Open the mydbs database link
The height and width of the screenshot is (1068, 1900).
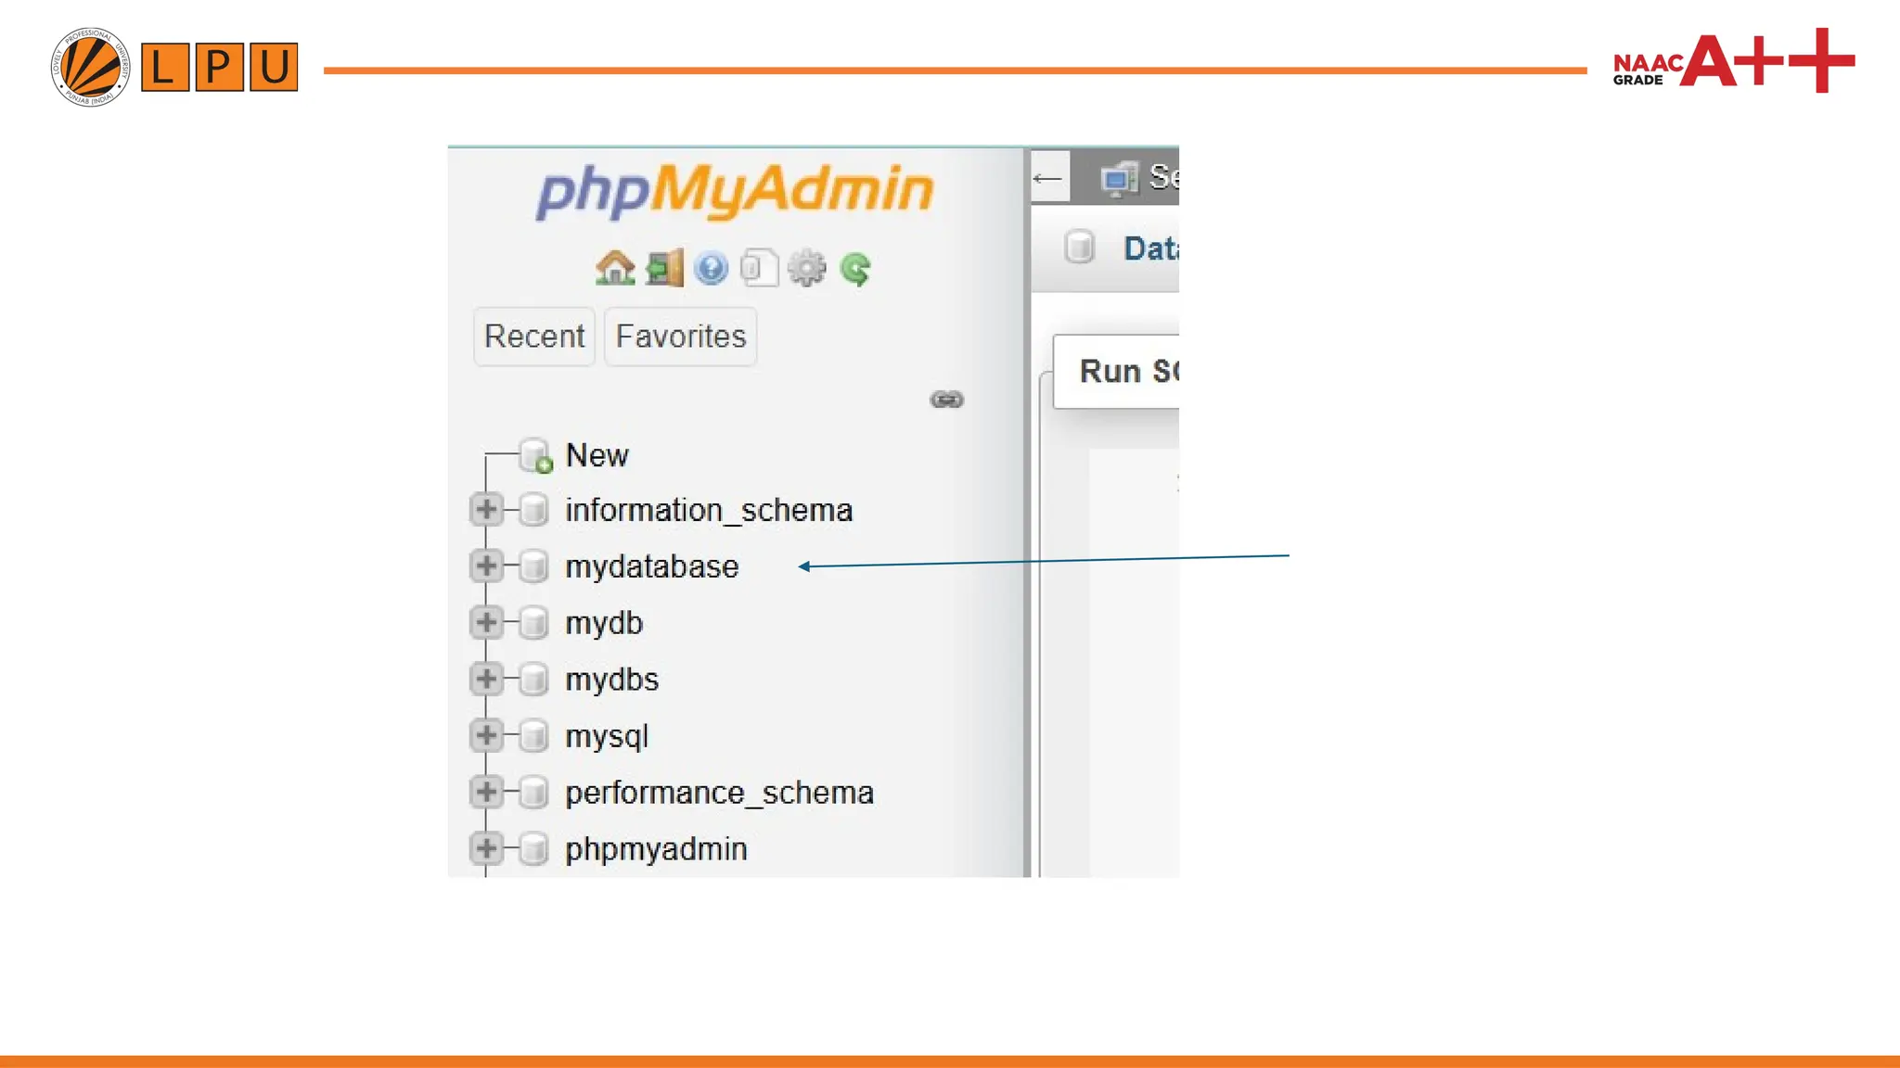(612, 680)
